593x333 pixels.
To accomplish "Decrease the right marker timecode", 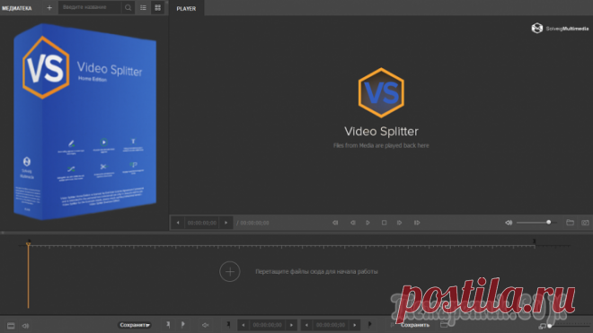I will (x=306, y=325).
